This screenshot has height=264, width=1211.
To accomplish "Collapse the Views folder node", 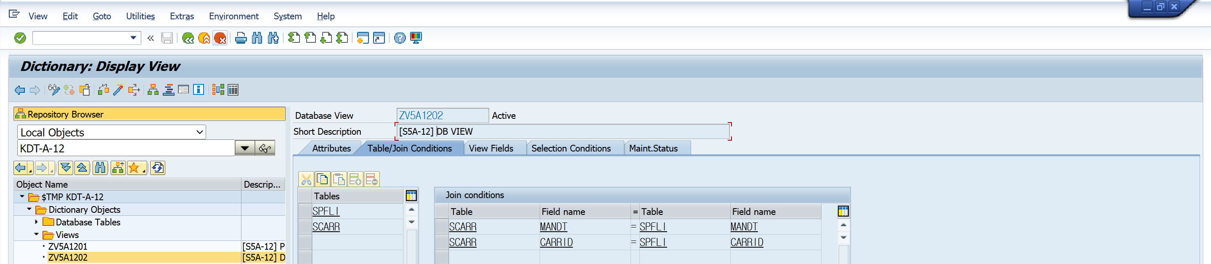I will pos(36,234).
